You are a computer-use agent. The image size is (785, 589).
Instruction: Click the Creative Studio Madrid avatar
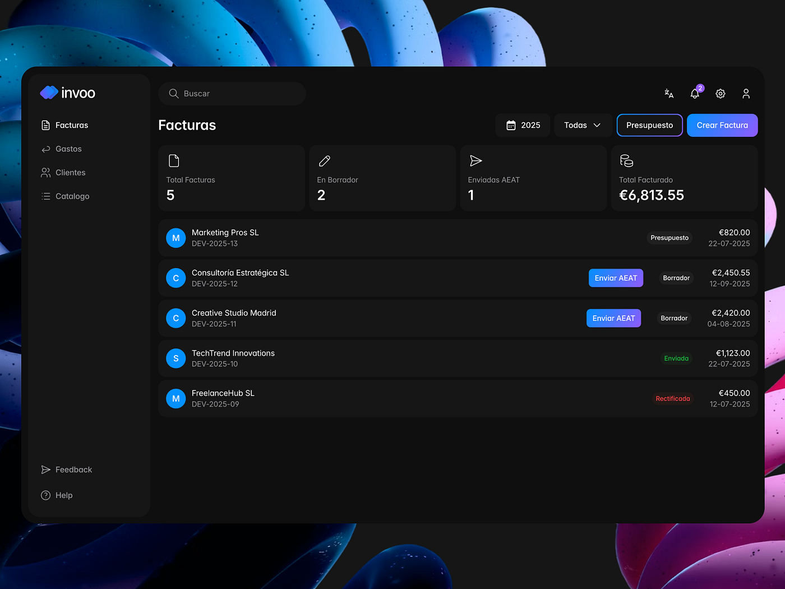pos(176,318)
